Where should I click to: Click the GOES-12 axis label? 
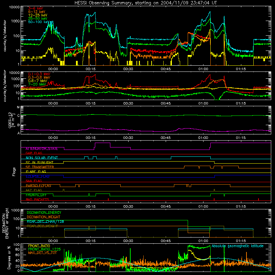click(x=12, y=120)
